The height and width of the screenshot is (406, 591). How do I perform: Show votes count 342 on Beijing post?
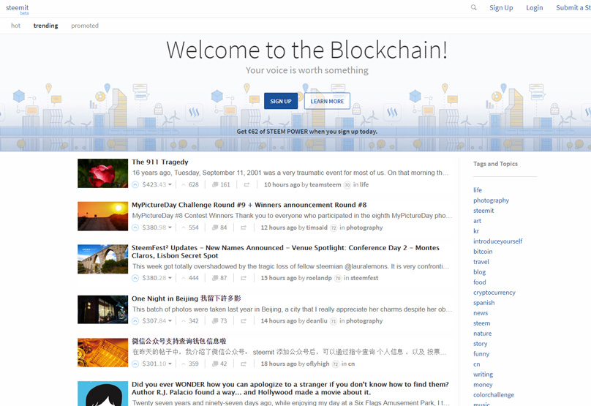pyautogui.click(x=193, y=321)
